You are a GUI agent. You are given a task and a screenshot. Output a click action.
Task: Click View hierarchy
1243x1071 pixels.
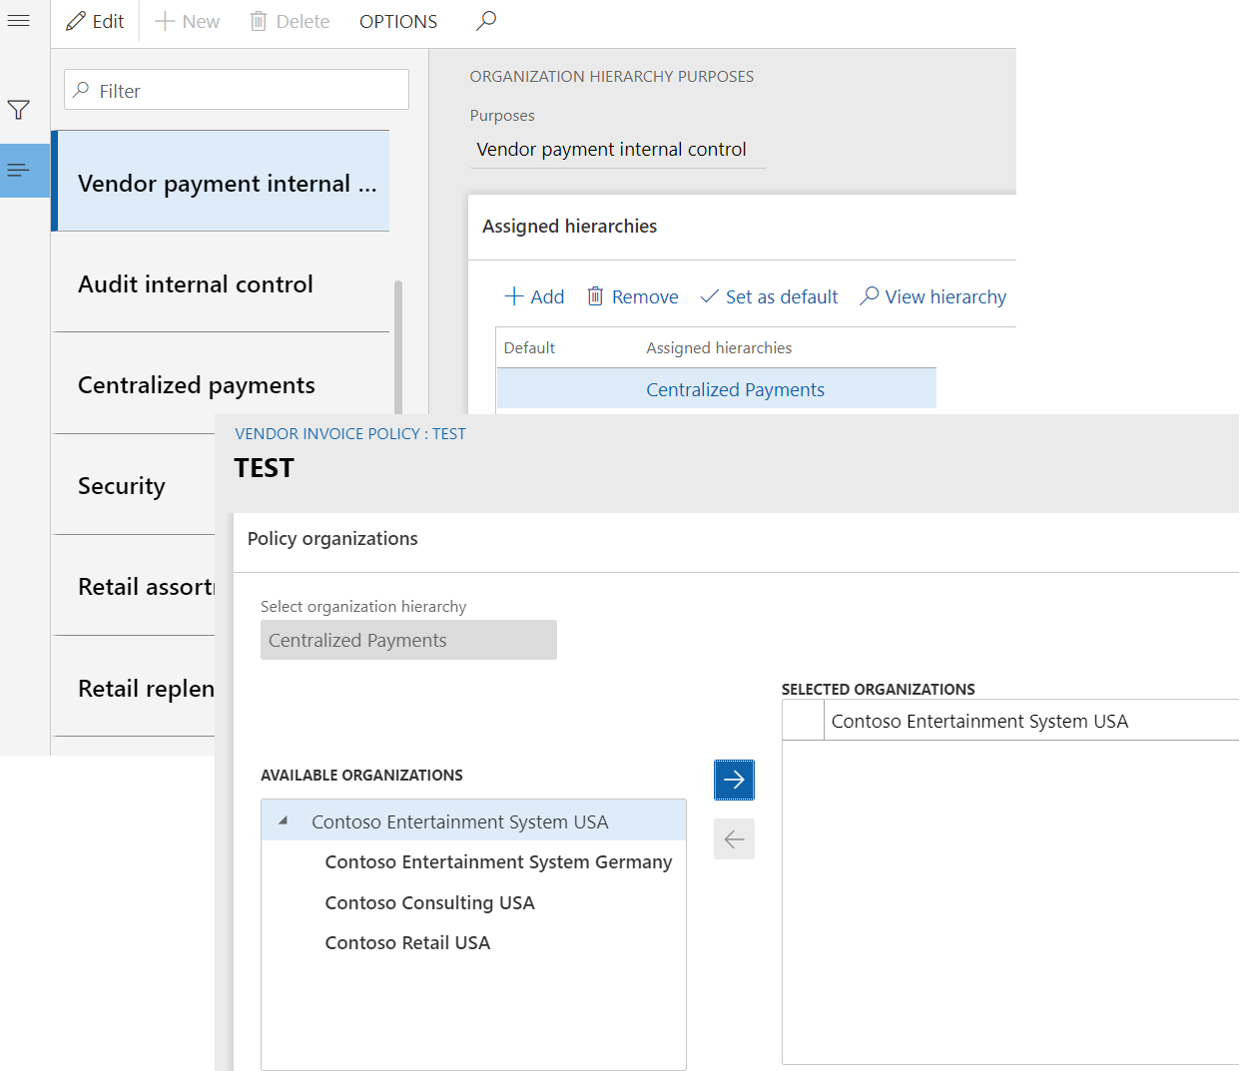(933, 296)
